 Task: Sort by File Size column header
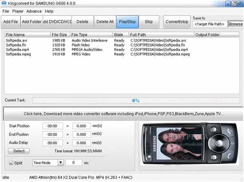pyautogui.click(x=60, y=35)
